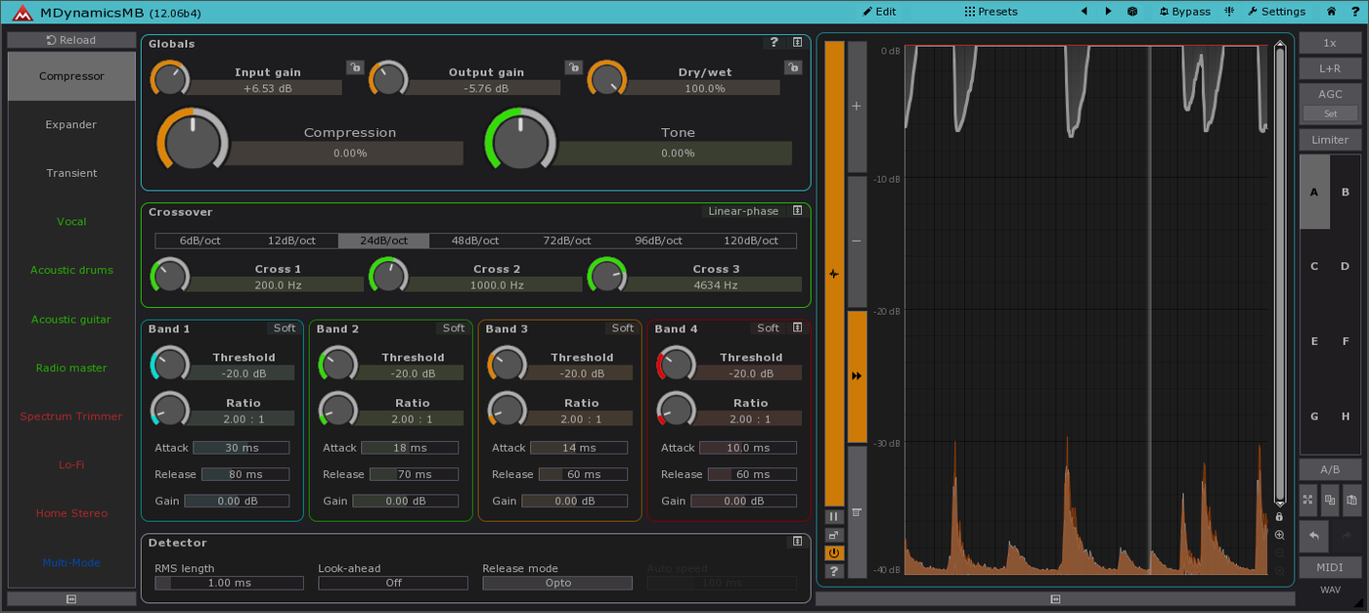Click the Crossover panel menu icon

(798, 211)
